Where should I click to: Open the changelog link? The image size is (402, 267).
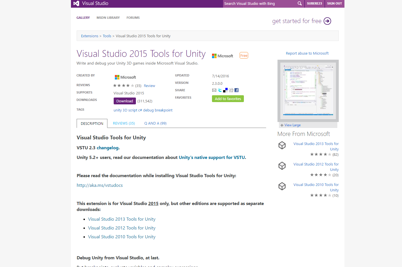(x=108, y=148)
